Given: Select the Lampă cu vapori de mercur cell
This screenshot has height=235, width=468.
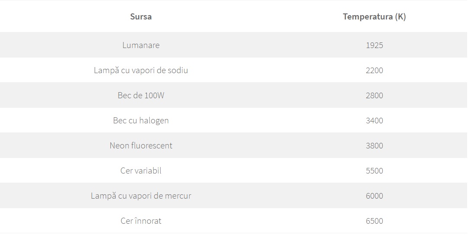Looking at the screenshot, I should pyautogui.click(x=141, y=196).
